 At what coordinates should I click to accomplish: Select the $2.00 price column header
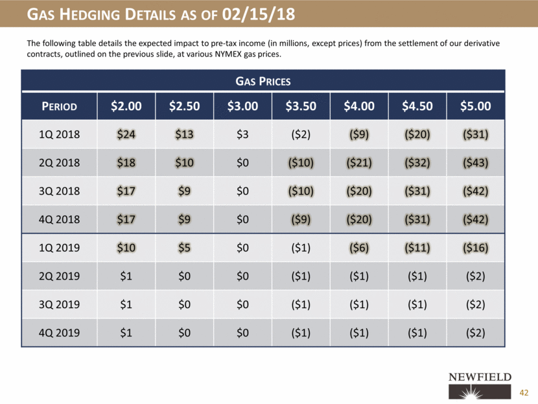tap(126, 106)
